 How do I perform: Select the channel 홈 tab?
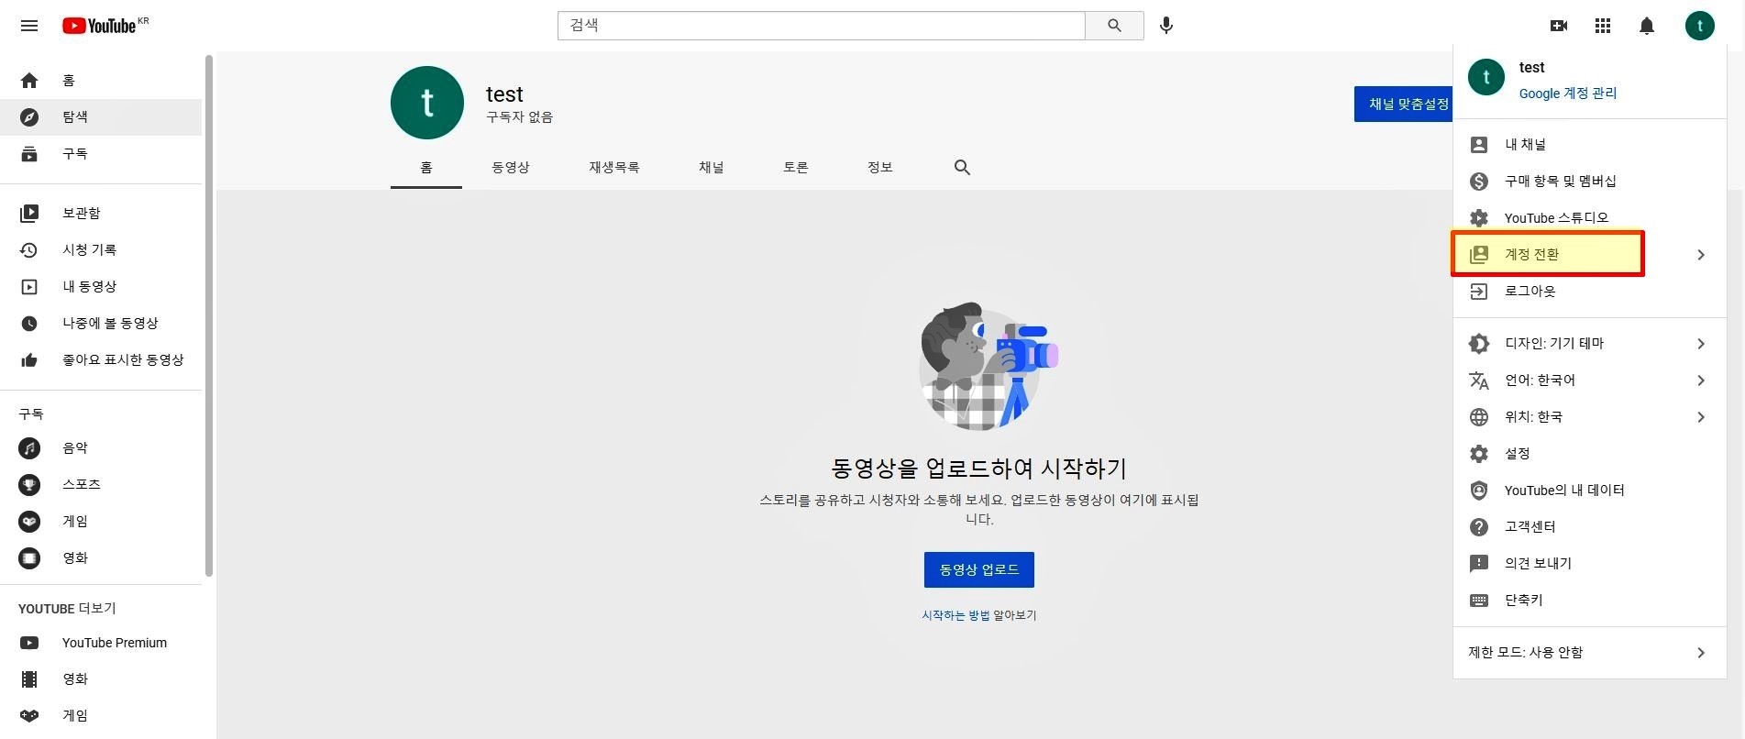pos(426,168)
